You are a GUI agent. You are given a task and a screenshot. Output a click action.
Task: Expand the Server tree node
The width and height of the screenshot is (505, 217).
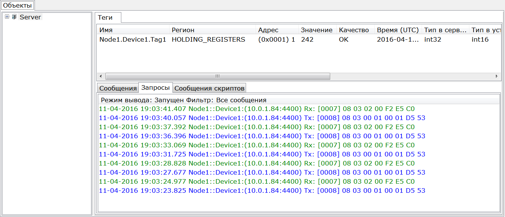pos(7,17)
